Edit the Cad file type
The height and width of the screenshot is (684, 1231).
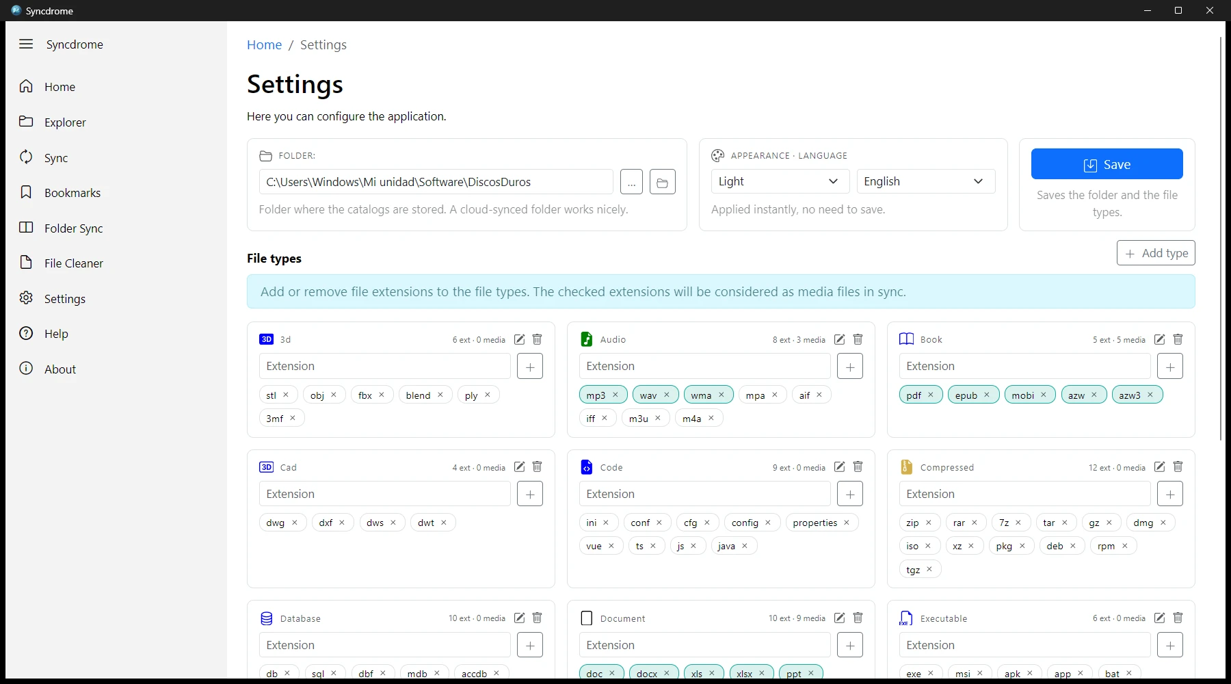coord(520,466)
